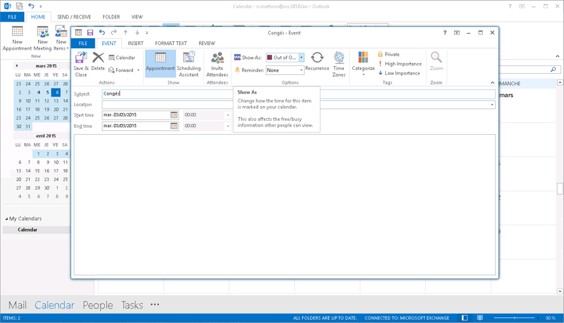The width and height of the screenshot is (564, 323).
Task: Toggle the Private tag
Action: coord(389,55)
